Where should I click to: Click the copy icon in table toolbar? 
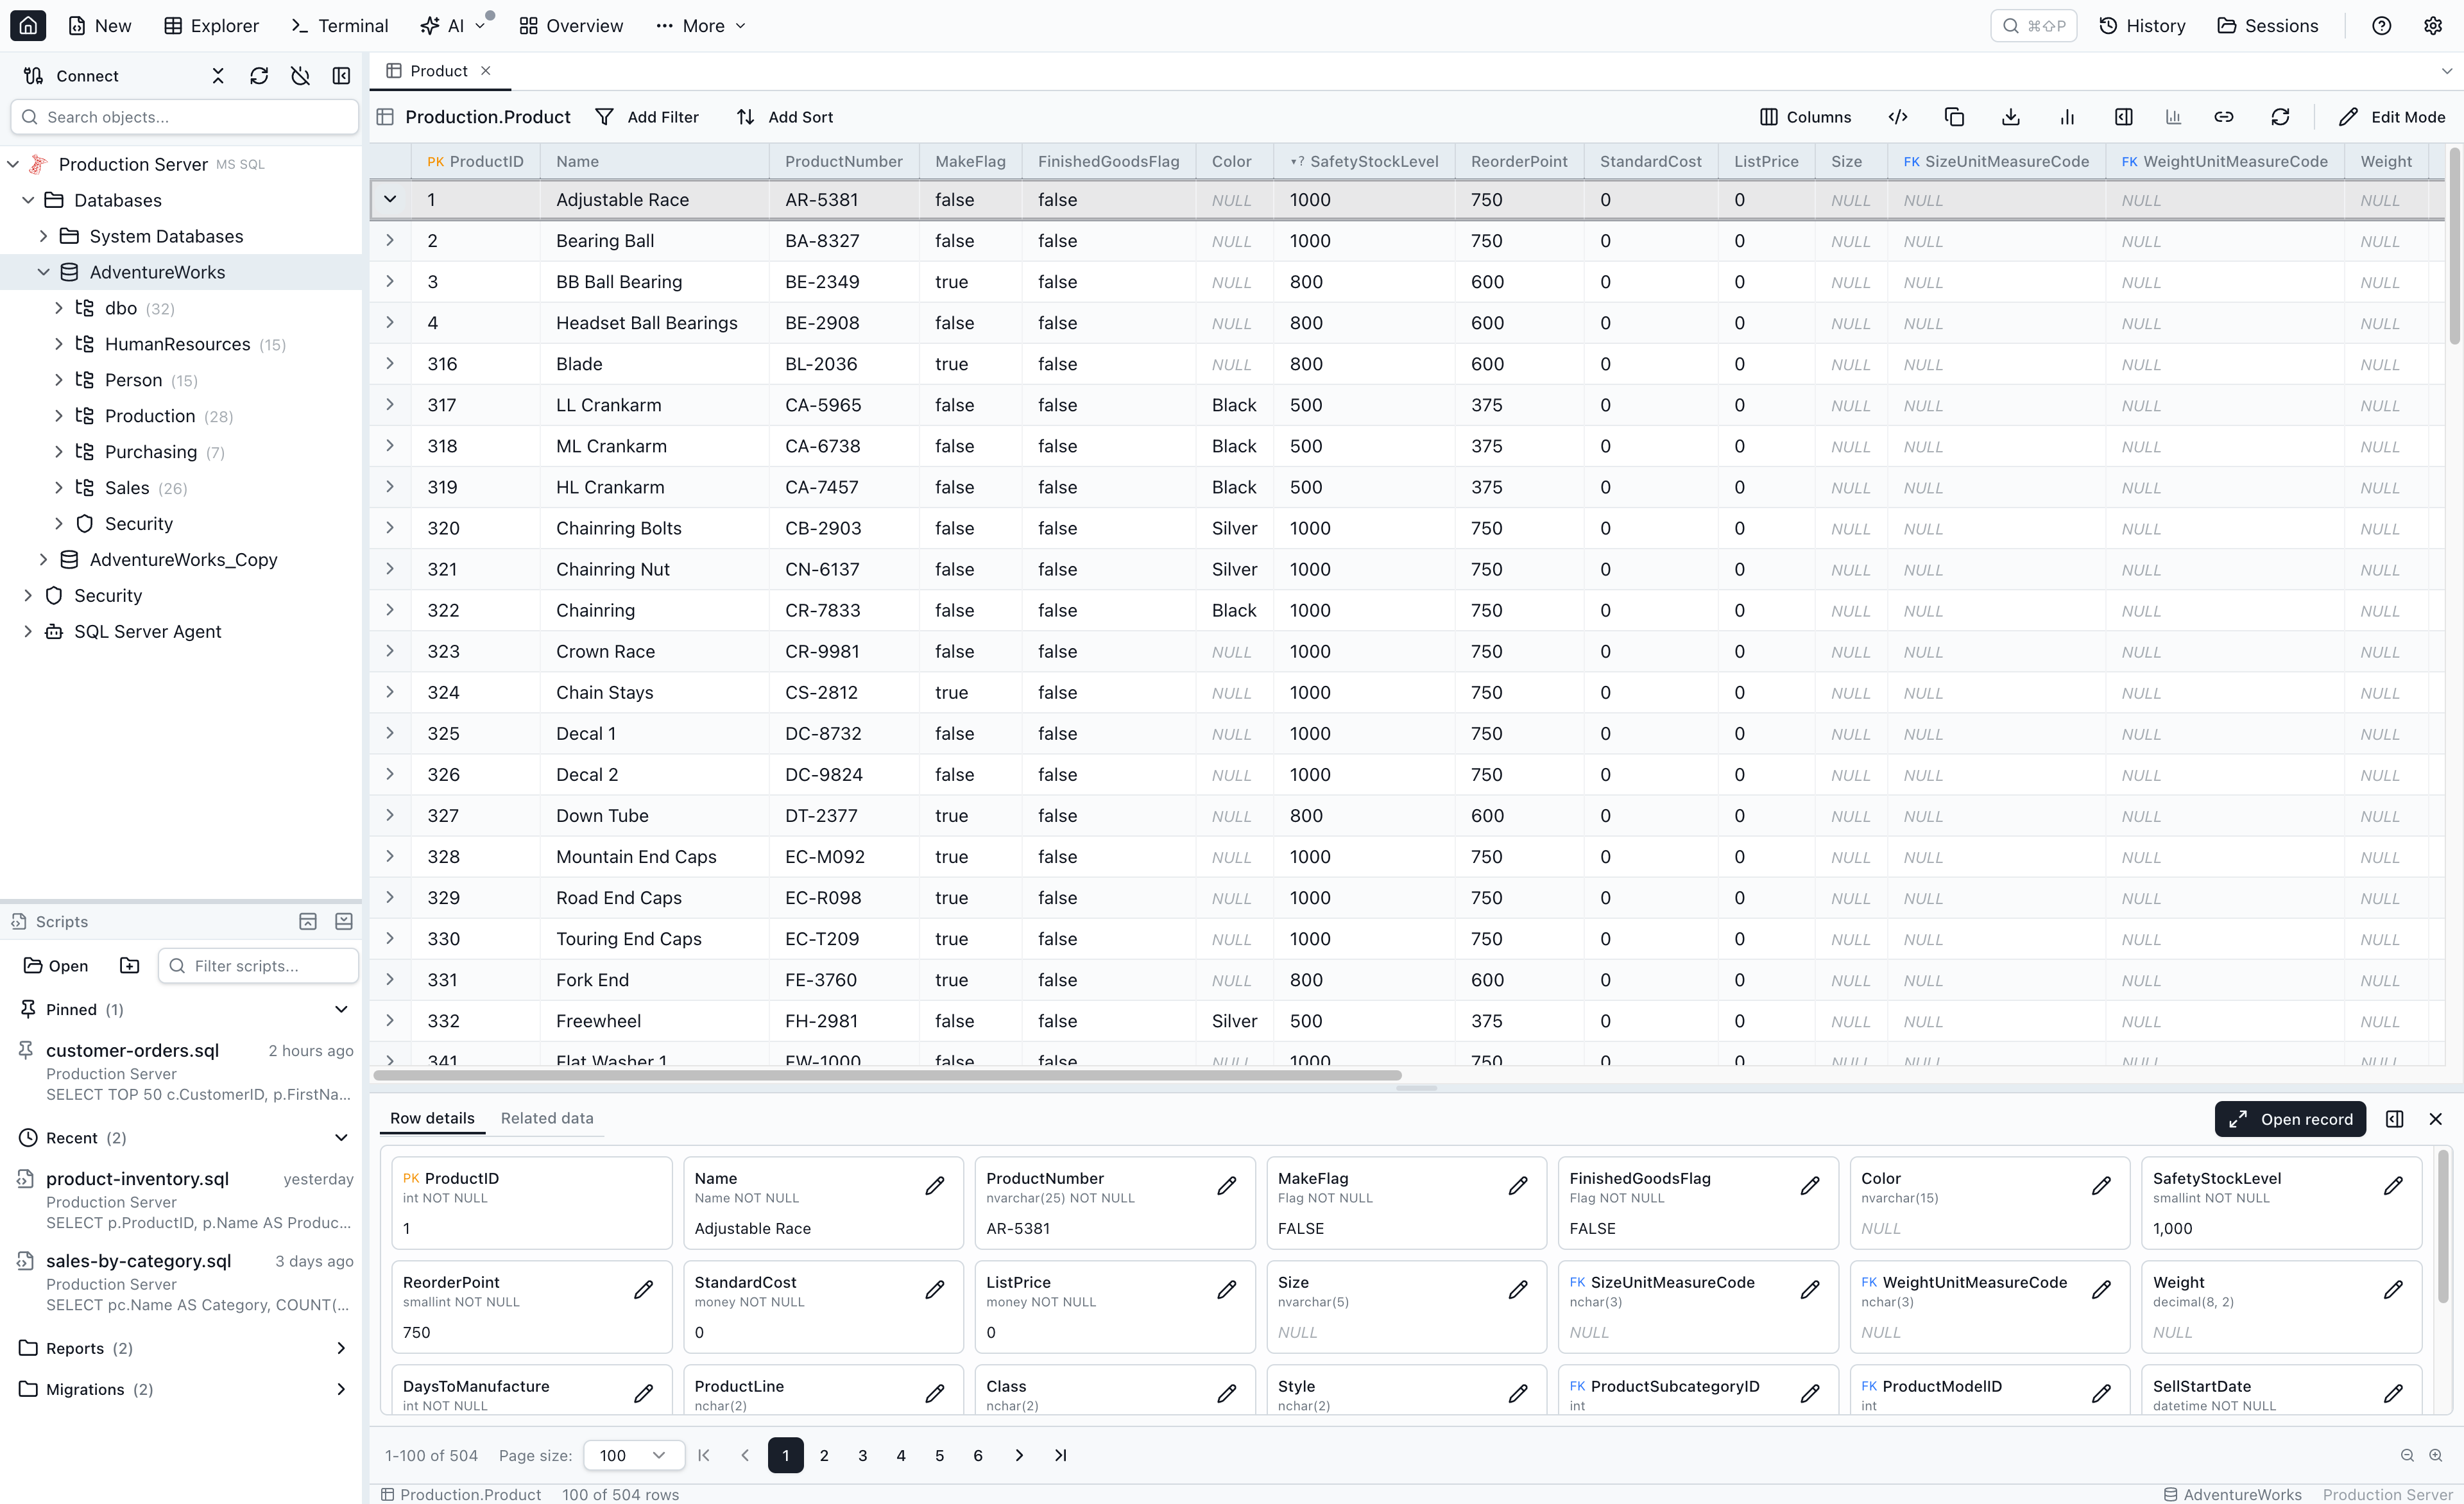point(1954,117)
